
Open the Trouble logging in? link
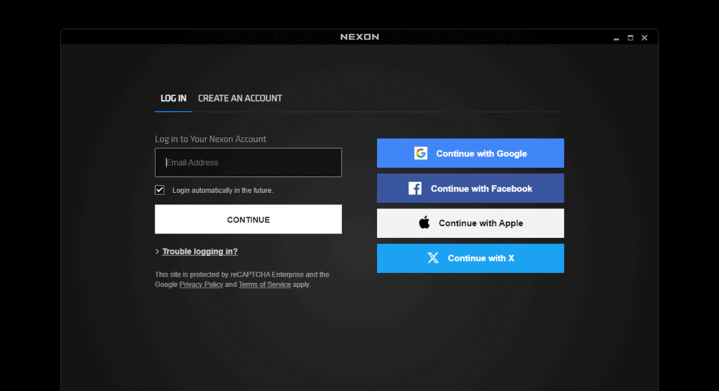coord(200,251)
